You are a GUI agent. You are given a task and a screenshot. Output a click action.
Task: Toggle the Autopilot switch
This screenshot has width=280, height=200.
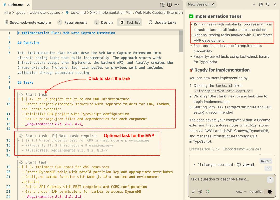pos(268,192)
